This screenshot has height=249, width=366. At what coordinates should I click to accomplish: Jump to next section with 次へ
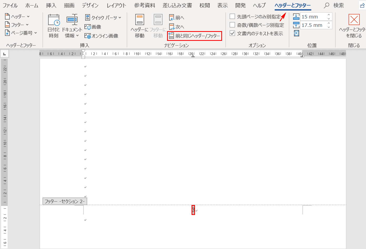(177, 27)
